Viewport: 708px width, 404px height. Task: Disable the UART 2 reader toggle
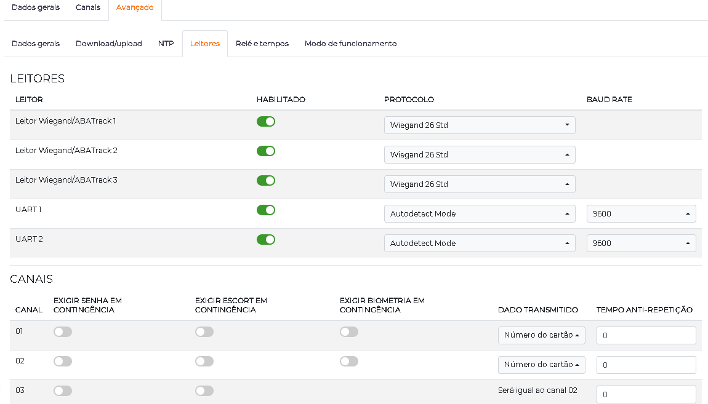(265, 239)
